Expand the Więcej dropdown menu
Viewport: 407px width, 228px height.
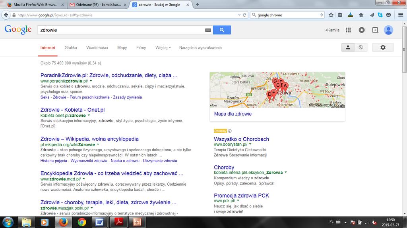point(163,47)
